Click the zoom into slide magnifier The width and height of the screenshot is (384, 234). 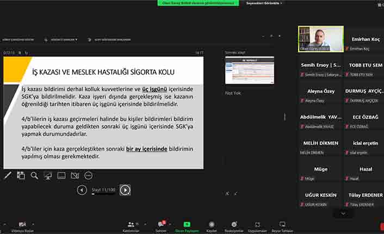click(x=34, y=175)
